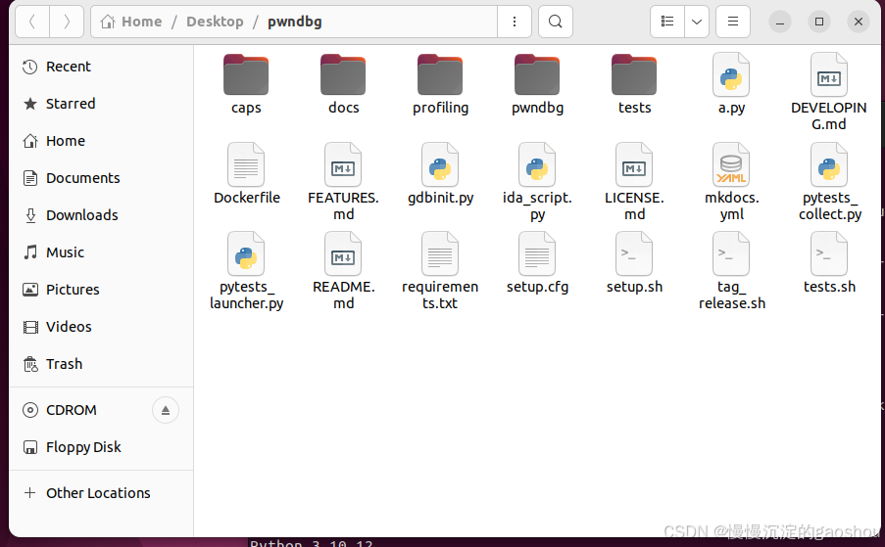The image size is (885, 547).
Task: Navigate to Desktop in path bar
Action: pos(215,22)
